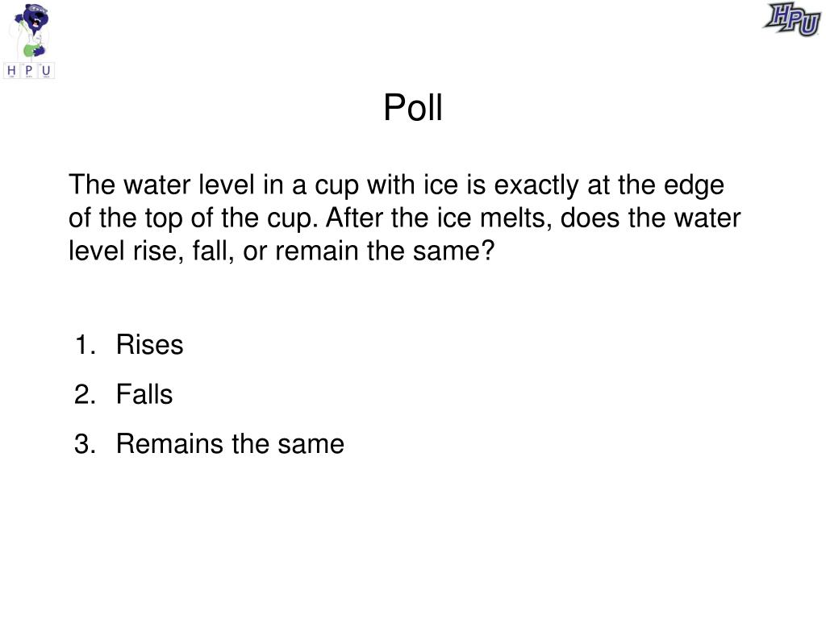The width and height of the screenshot is (826, 619).
Task: Click the list number '2.'
Action: coord(86,394)
